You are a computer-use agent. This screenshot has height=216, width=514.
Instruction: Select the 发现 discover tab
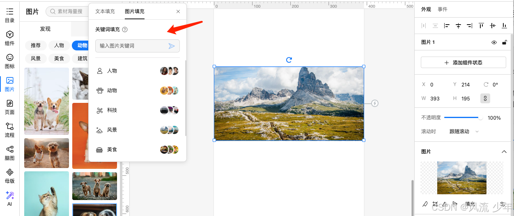pyautogui.click(x=45, y=29)
